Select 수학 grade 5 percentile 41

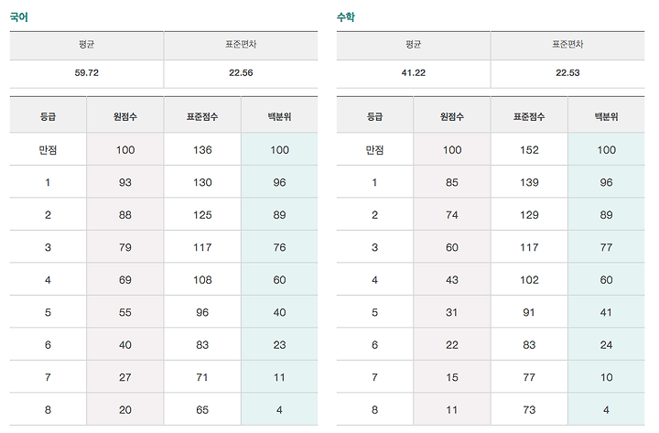(606, 312)
